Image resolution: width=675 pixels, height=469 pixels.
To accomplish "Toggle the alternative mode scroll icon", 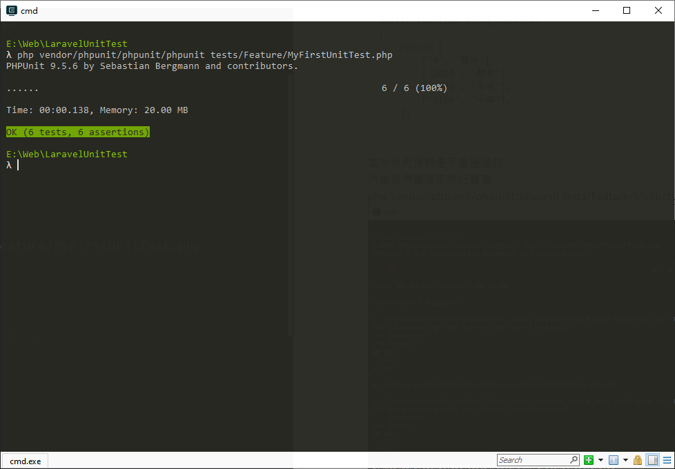I will click(653, 460).
